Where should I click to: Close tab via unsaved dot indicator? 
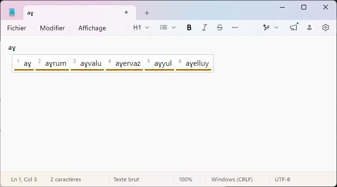pos(126,12)
